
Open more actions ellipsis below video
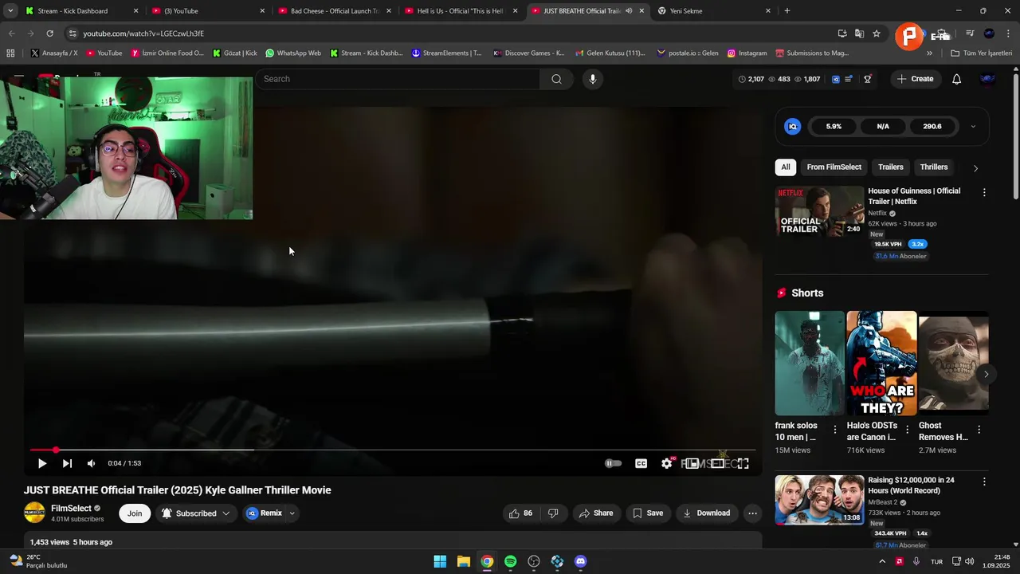tap(752, 513)
